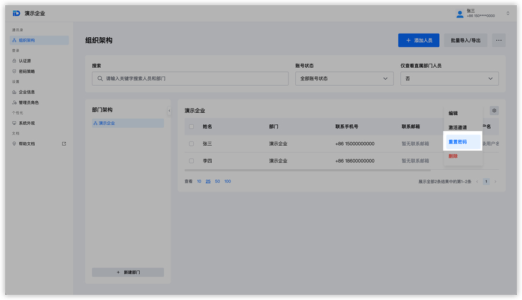Viewport: 522px width, 300px height.
Task: Set page size to 50
Action: tap(217, 181)
